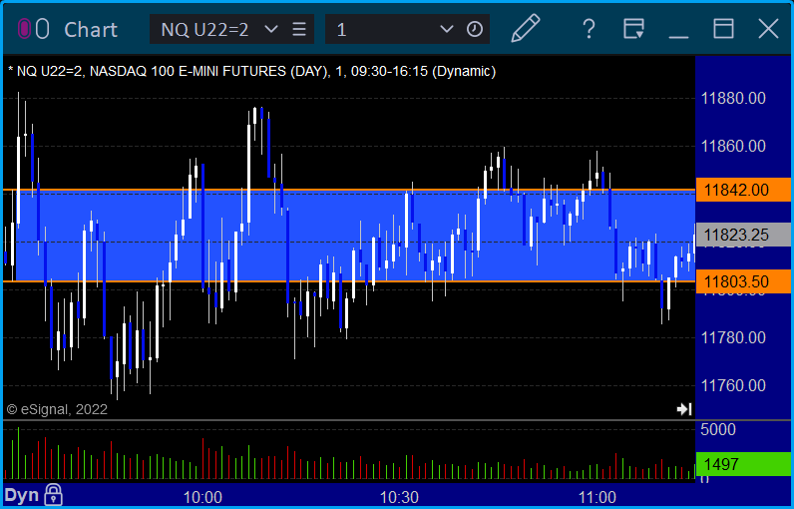Screen dimensions: 794x509
Task: Toggle the Dyn scaling mode label
Action: coord(21,495)
